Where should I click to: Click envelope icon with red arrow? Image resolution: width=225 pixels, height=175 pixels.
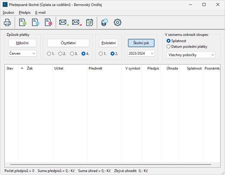click(x=77, y=22)
